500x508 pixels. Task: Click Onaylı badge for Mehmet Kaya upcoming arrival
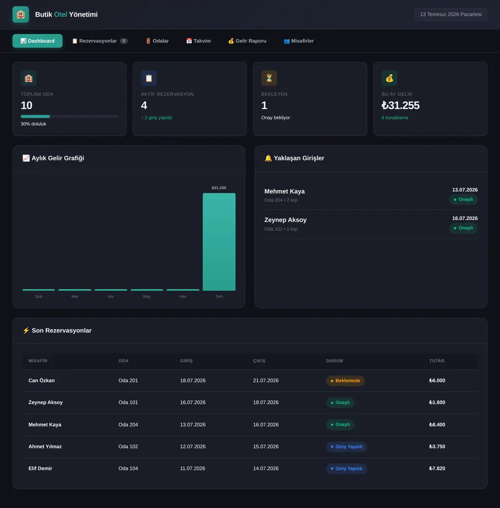pyautogui.click(x=463, y=200)
